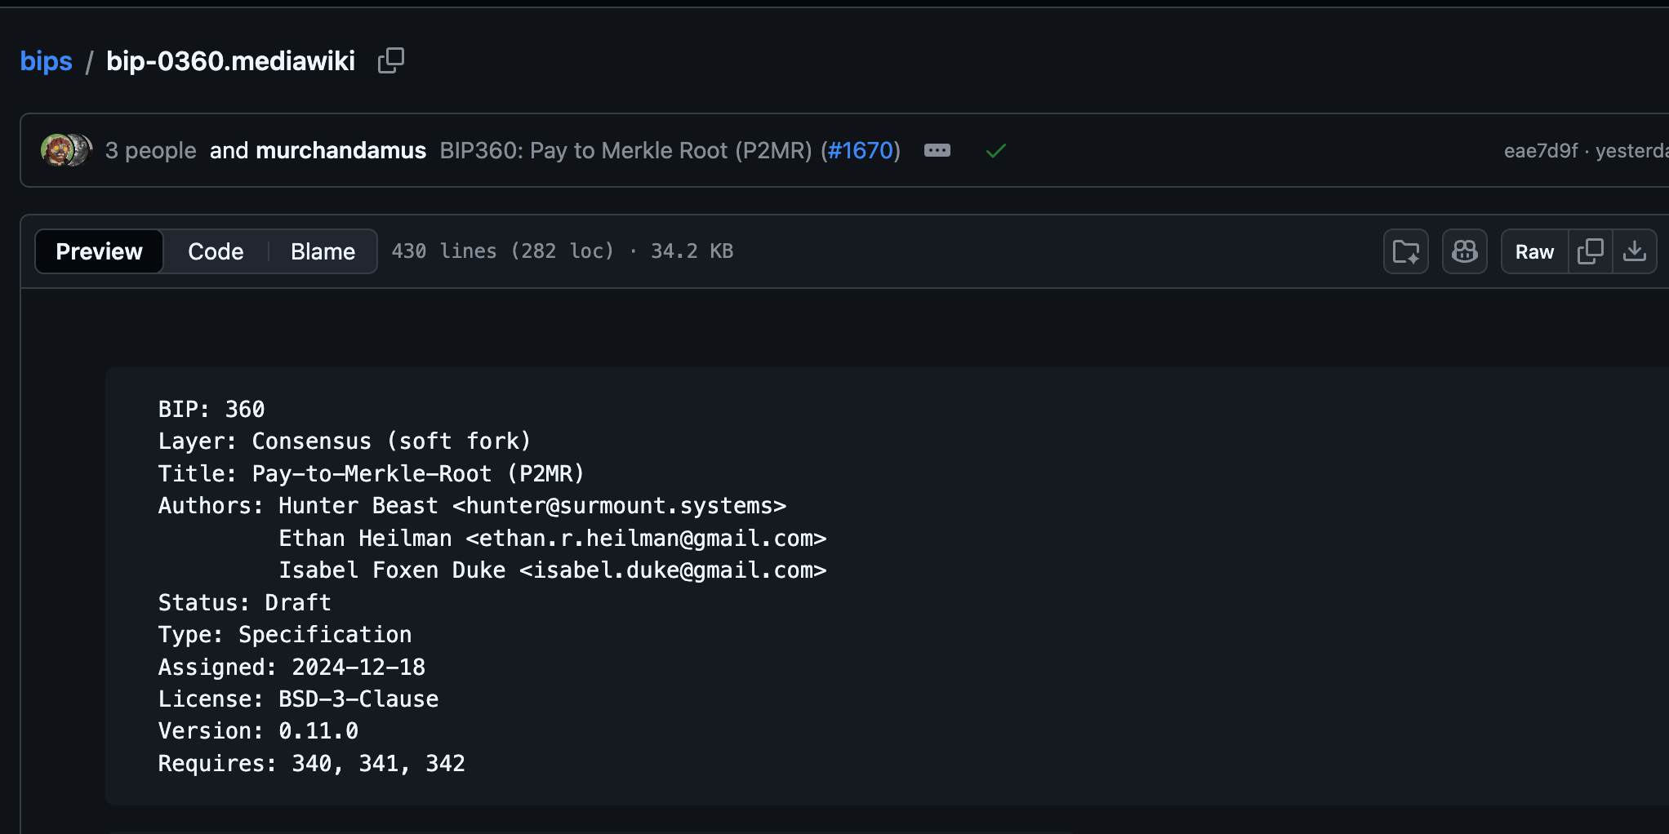
Task: Download the raw file
Action: (1634, 251)
